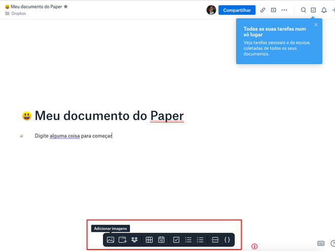Add a to-do checkbox item from toolbar
The image size is (335, 251).
176,240
